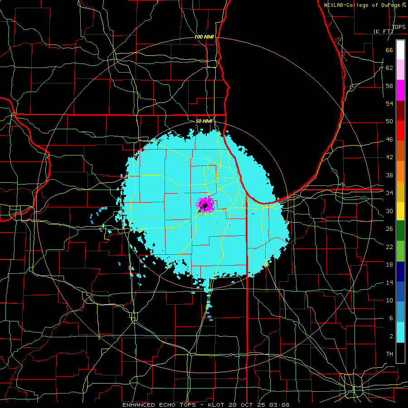
Task: Click the cyan swatch in the legend
Action: (x=400, y=332)
